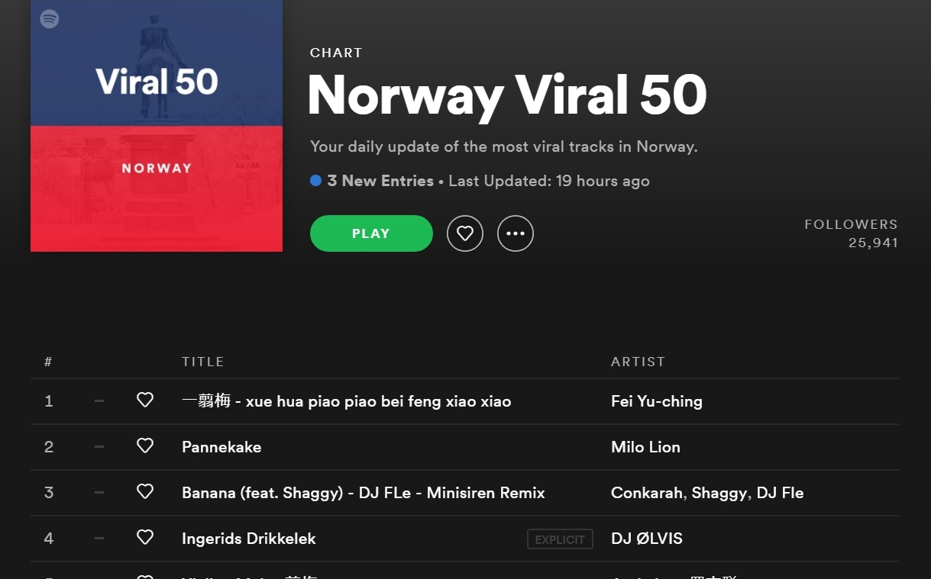Select the xue hua piao piao track
931x579 pixels.
(x=346, y=401)
